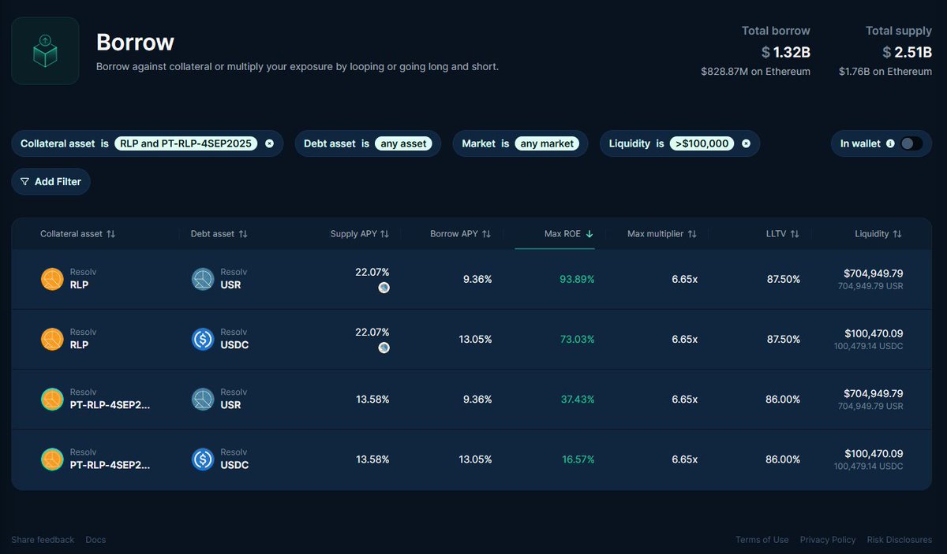Click 16.57% Max ROE value
The width and height of the screenshot is (947, 554).
[x=578, y=459]
